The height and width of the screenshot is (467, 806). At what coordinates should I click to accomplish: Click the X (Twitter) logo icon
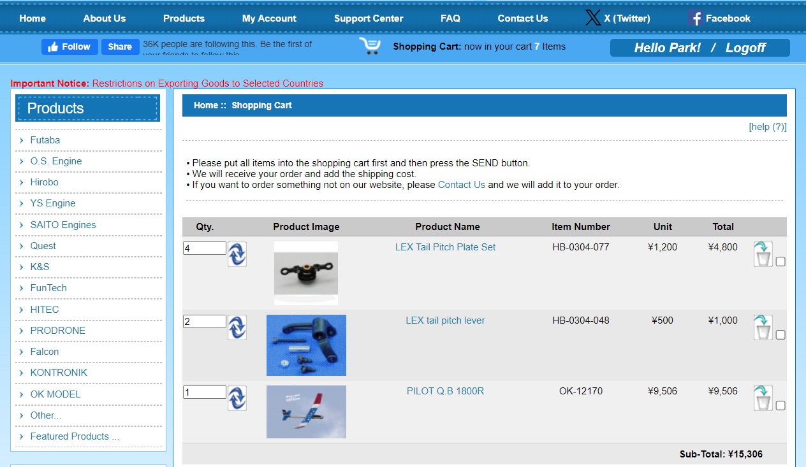coord(593,18)
